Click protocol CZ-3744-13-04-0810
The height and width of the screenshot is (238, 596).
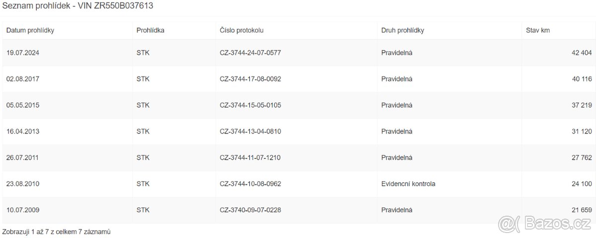click(250, 131)
